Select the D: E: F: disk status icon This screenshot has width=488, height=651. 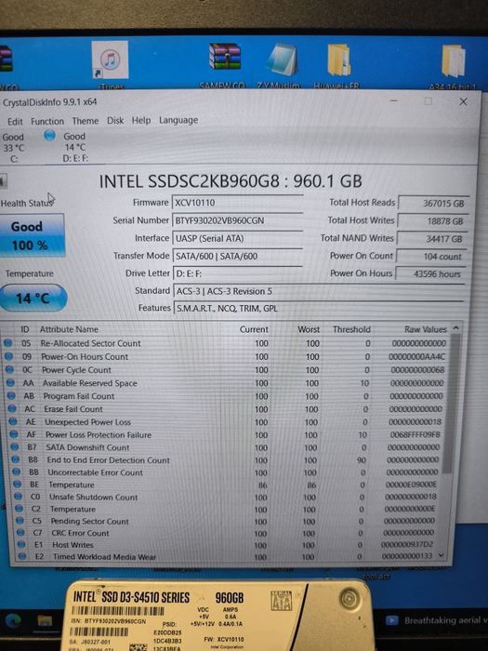pyautogui.click(x=50, y=136)
